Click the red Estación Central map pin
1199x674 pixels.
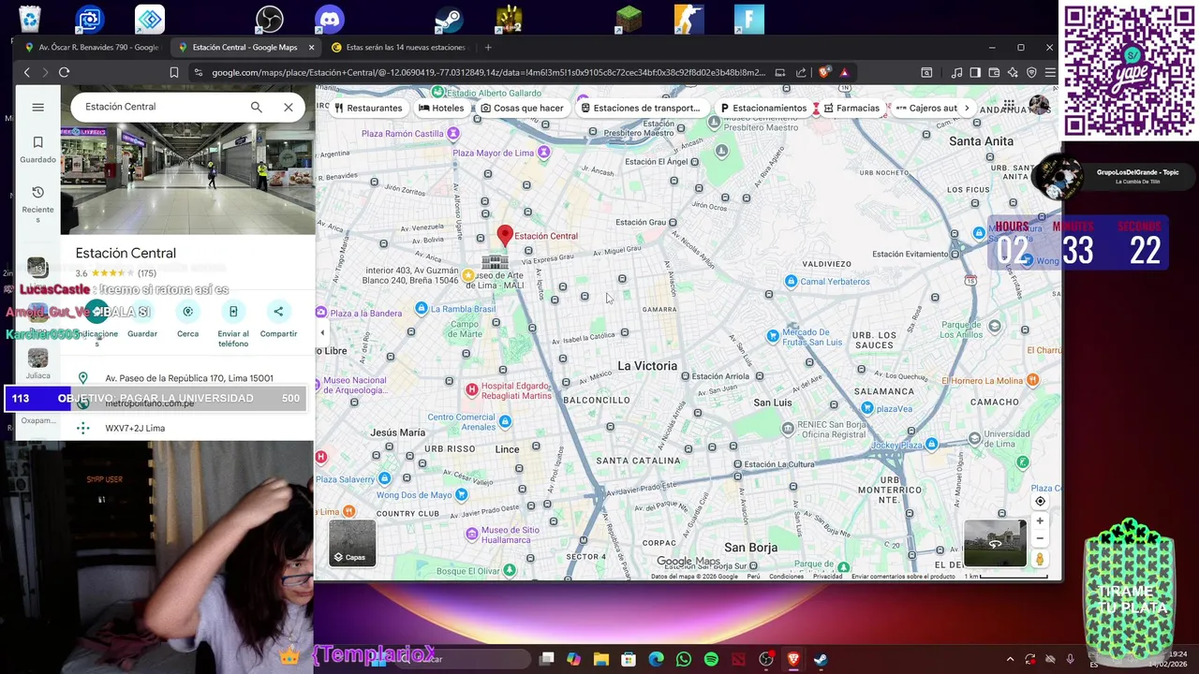point(505,235)
